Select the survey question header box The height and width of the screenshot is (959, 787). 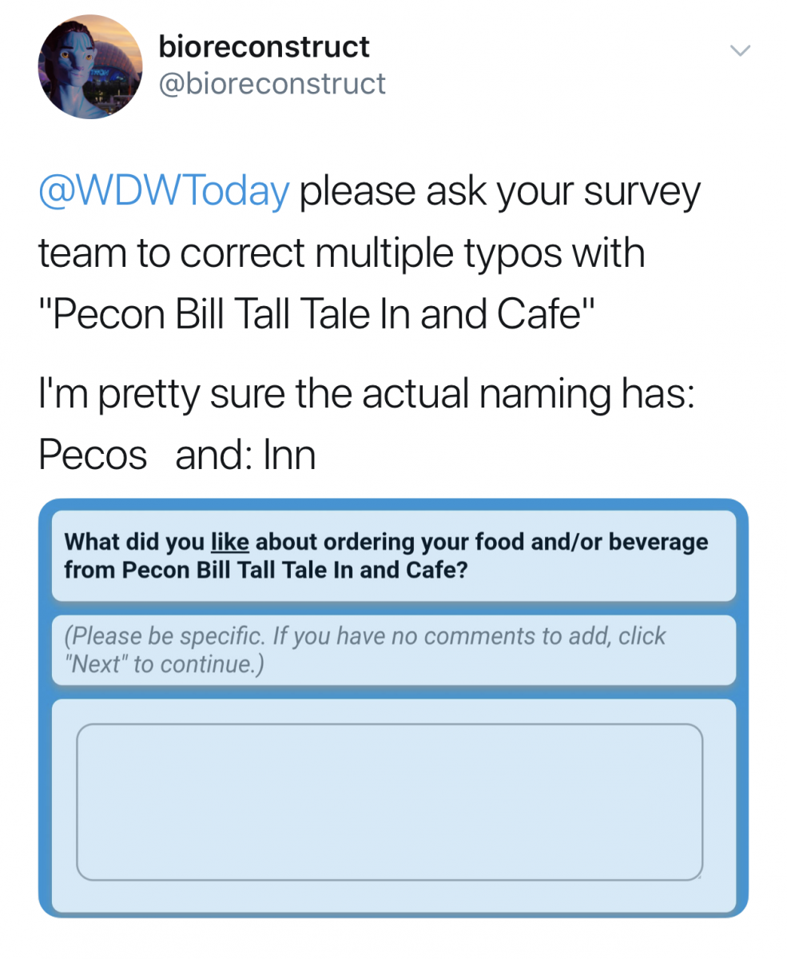(x=394, y=556)
